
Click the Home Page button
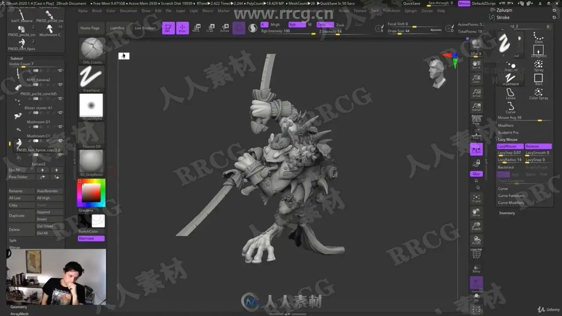pyautogui.click(x=90, y=28)
